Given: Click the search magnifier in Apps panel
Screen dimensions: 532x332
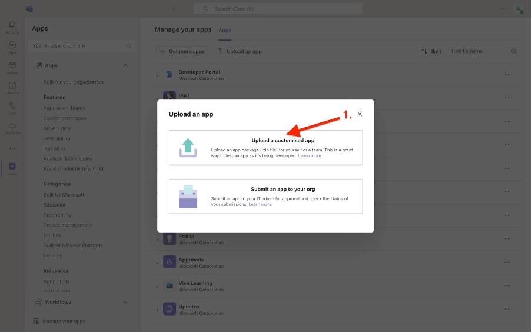Looking at the screenshot, I should point(129,46).
